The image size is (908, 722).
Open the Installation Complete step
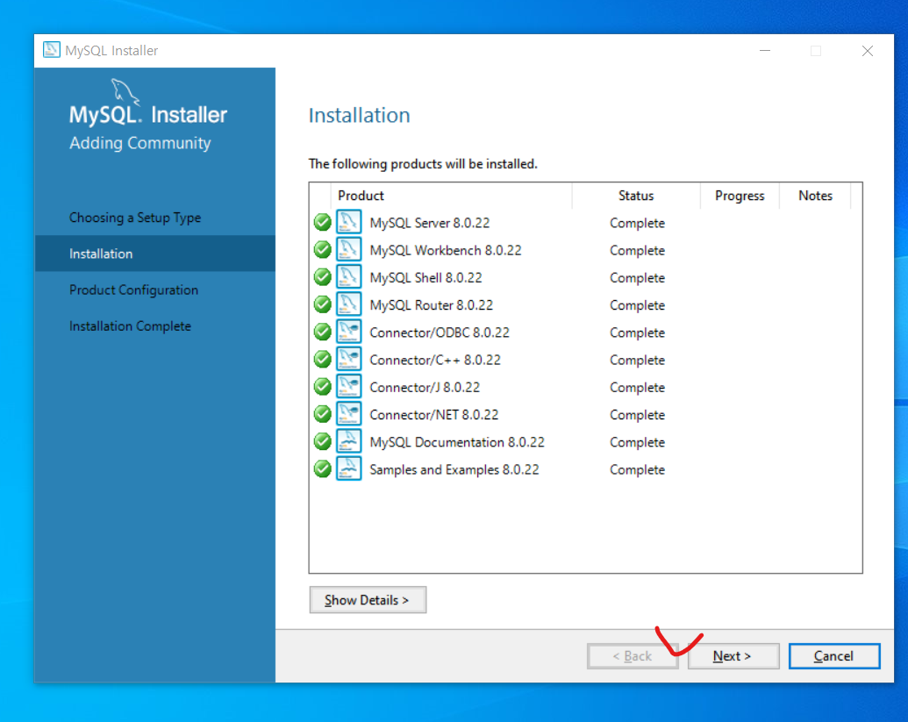[x=131, y=326]
